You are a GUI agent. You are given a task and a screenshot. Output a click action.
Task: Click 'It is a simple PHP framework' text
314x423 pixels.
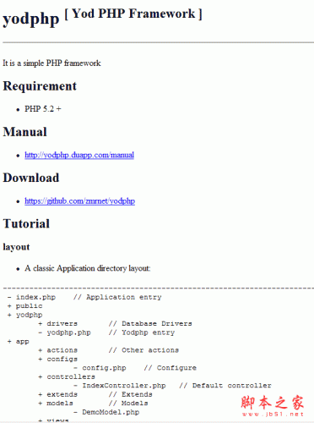click(51, 63)
